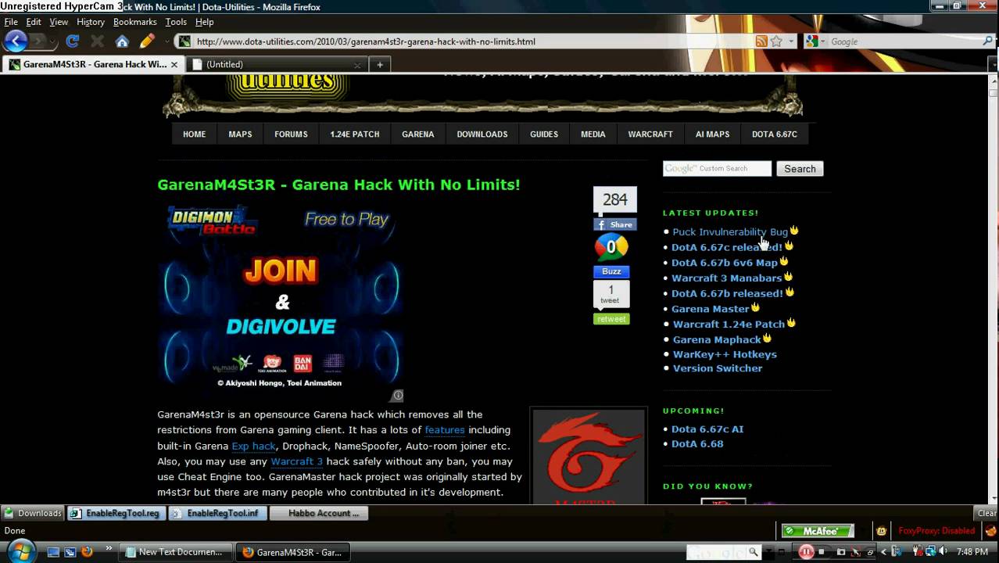Click the McAfee SiteAdvisor status badge
Viewport: 999px width, 563px height.
point(818,531)
